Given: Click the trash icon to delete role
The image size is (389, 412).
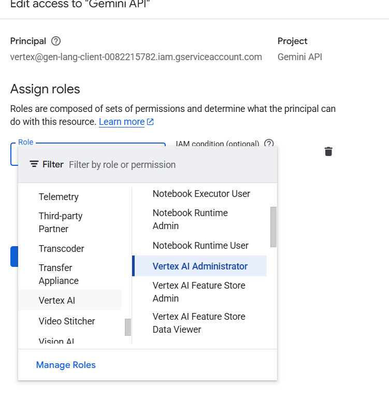Looking at the screenshot, I should 328,151.
